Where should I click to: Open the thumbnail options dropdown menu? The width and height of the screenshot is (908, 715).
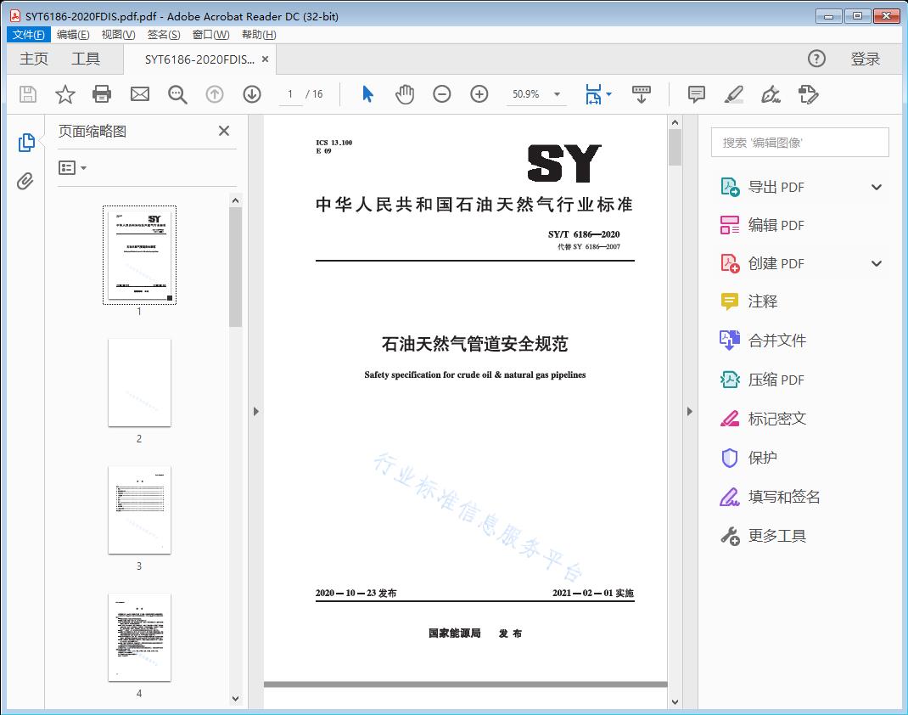click(73, 168)
